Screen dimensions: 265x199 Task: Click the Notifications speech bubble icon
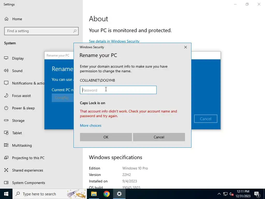pos(6,83)
